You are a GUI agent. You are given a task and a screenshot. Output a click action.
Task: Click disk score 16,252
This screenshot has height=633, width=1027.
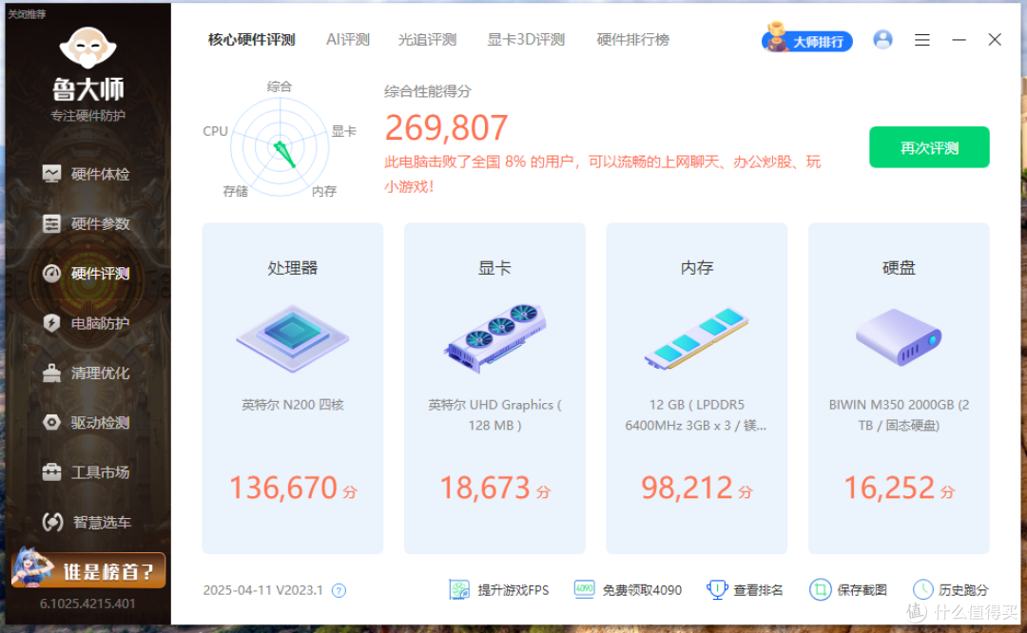[889, 488]
